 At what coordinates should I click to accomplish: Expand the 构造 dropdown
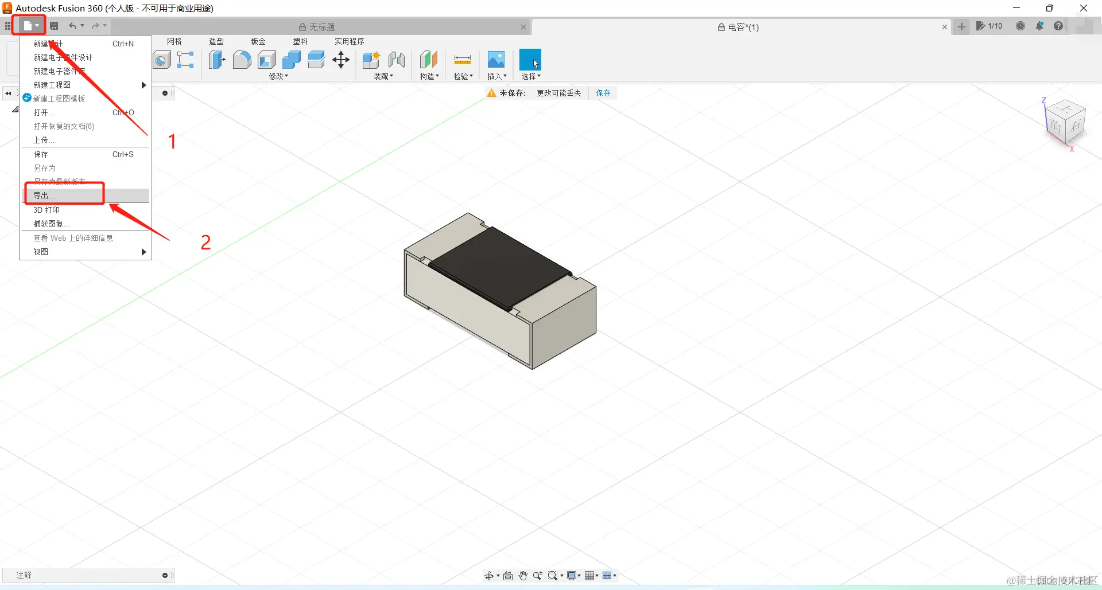tap(429, 76)
